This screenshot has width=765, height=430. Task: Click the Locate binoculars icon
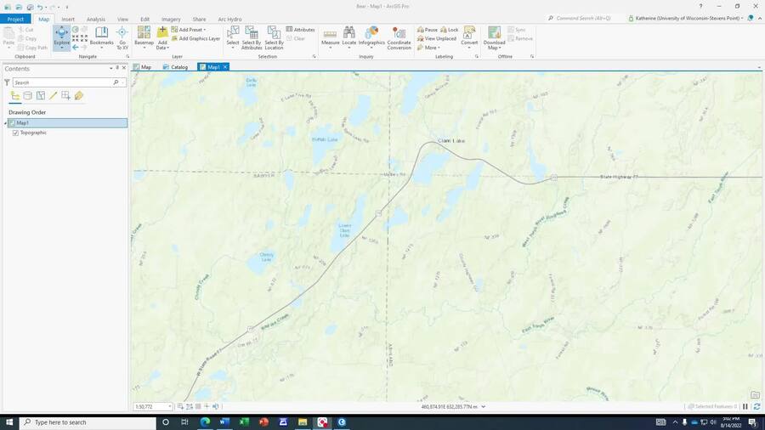pos(348,36)
